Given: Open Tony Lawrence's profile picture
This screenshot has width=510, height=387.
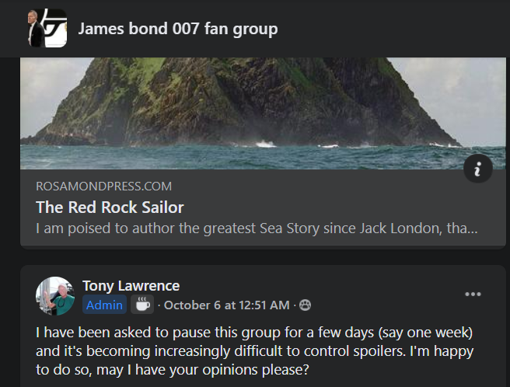Looking at the screenshot, I should (55, 296).
